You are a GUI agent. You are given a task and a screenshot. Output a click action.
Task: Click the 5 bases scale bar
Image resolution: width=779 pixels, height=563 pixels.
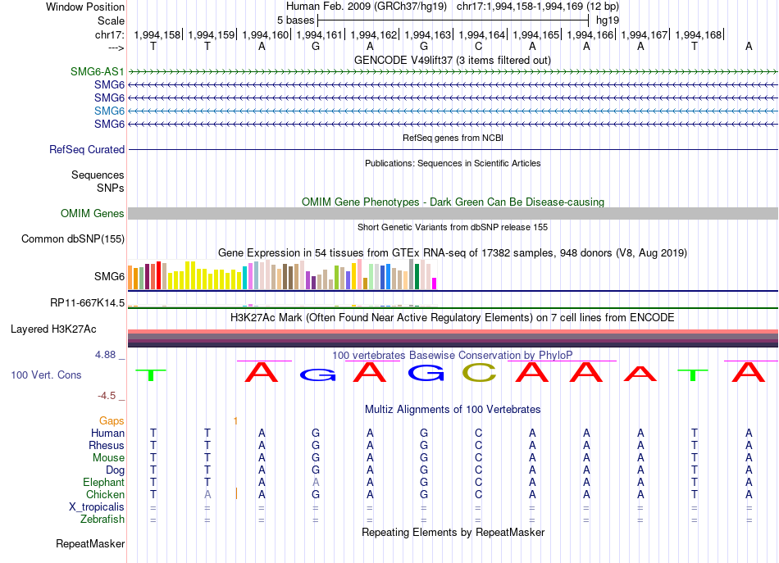453,20
